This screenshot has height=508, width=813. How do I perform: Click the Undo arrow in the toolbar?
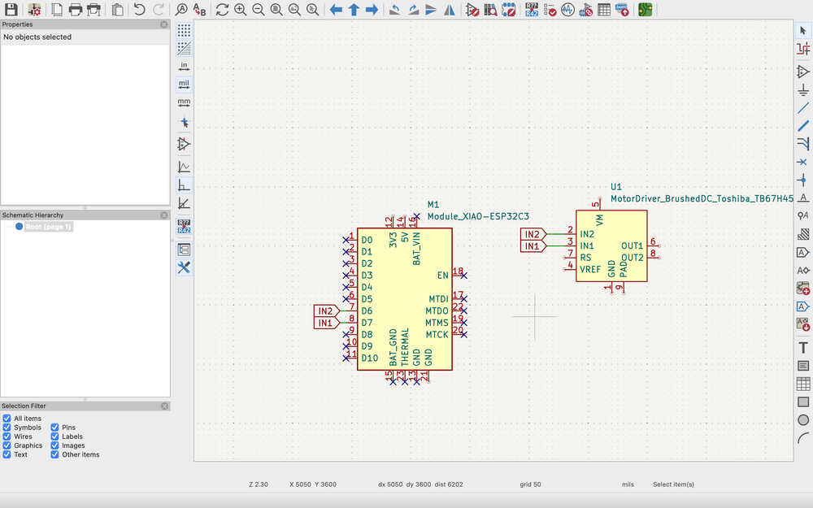pos(139,10)
